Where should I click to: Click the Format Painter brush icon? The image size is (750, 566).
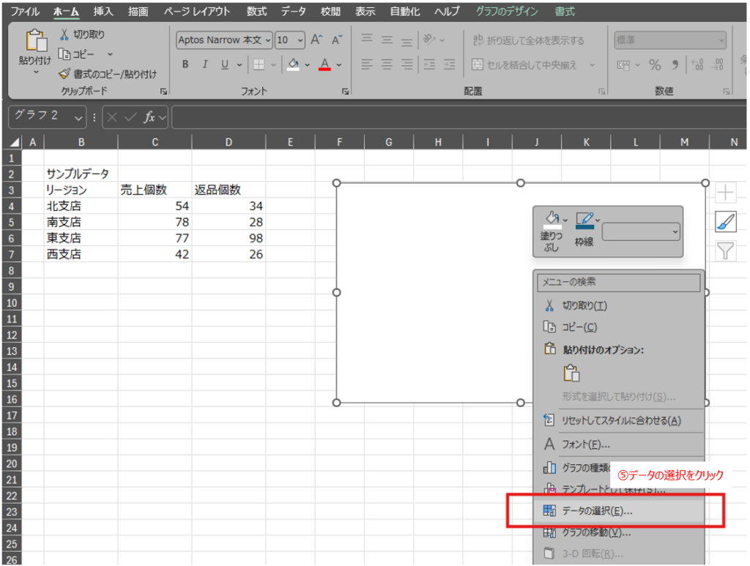64,73
